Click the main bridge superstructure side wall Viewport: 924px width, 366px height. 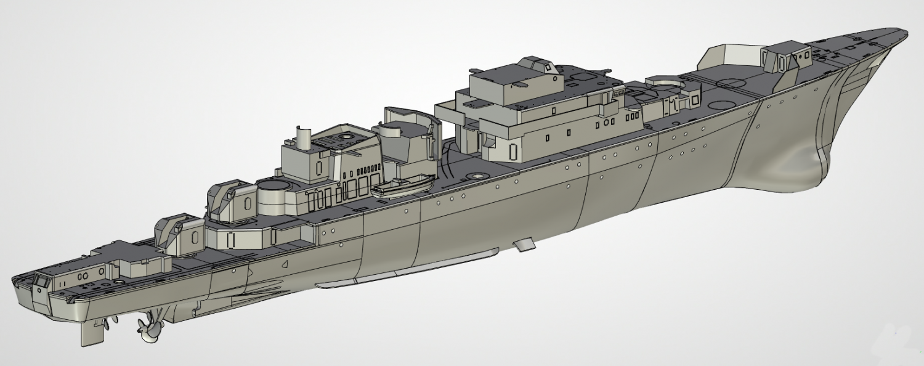554,143
